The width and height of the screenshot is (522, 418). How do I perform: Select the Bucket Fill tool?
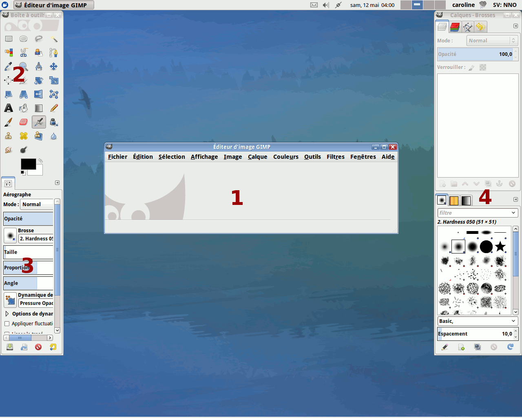click(x=24, y=108)
